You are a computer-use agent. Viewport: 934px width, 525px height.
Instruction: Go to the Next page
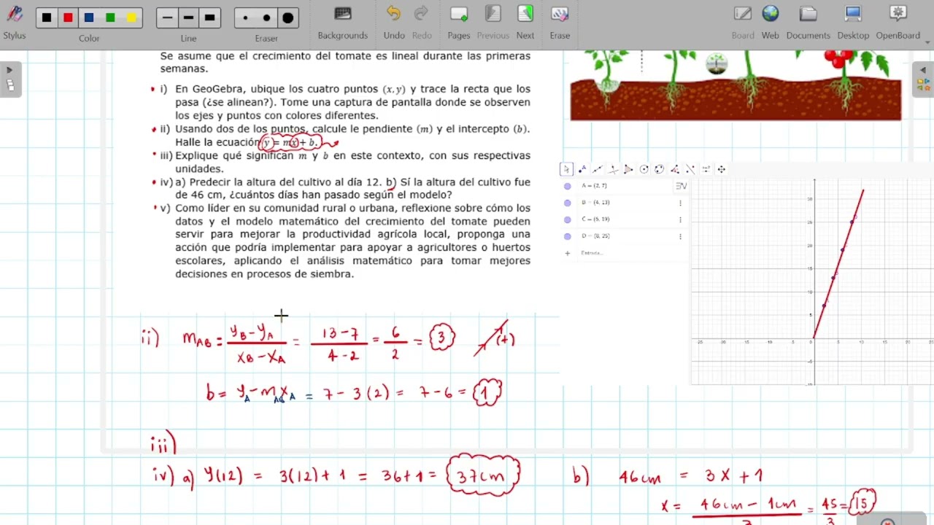(525, 22)
